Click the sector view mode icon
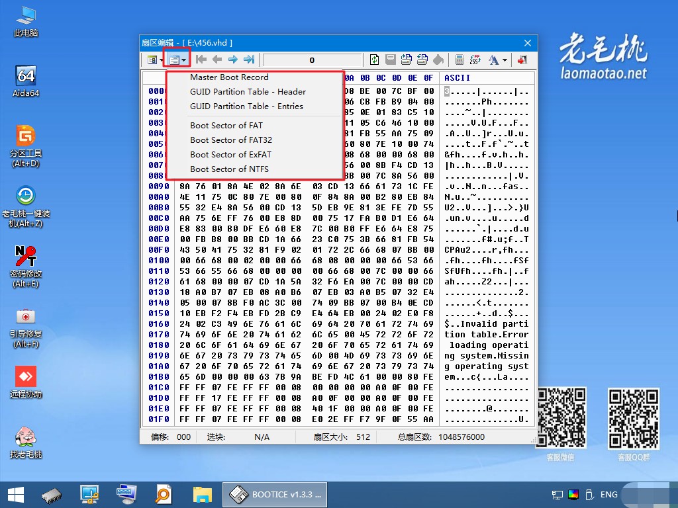The width and height of the screenshot is (678, 508). [152, 60]
